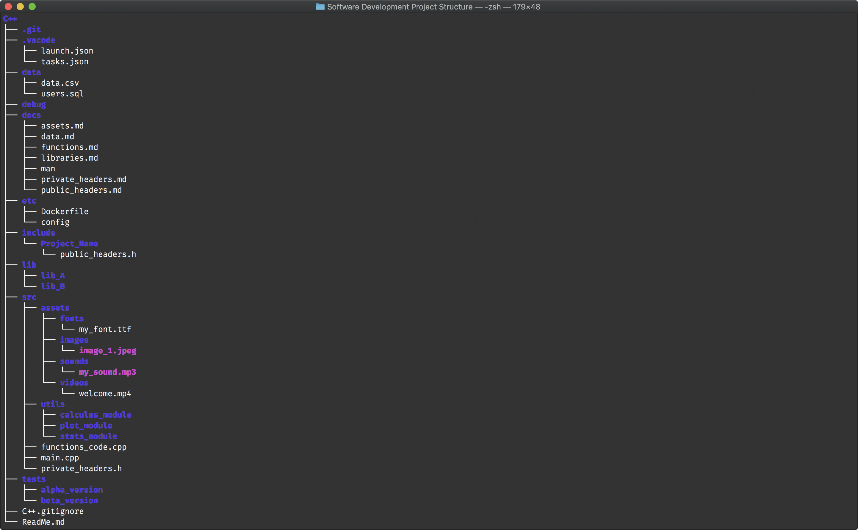858x530 pixels.
Task: Select the launch.json file entry
Action: click(67, 51)
